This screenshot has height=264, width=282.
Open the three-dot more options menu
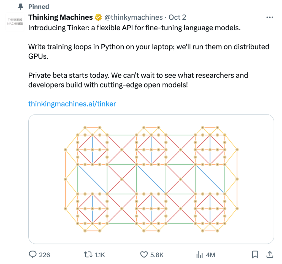pyautogui.click(x=270, y=17)
